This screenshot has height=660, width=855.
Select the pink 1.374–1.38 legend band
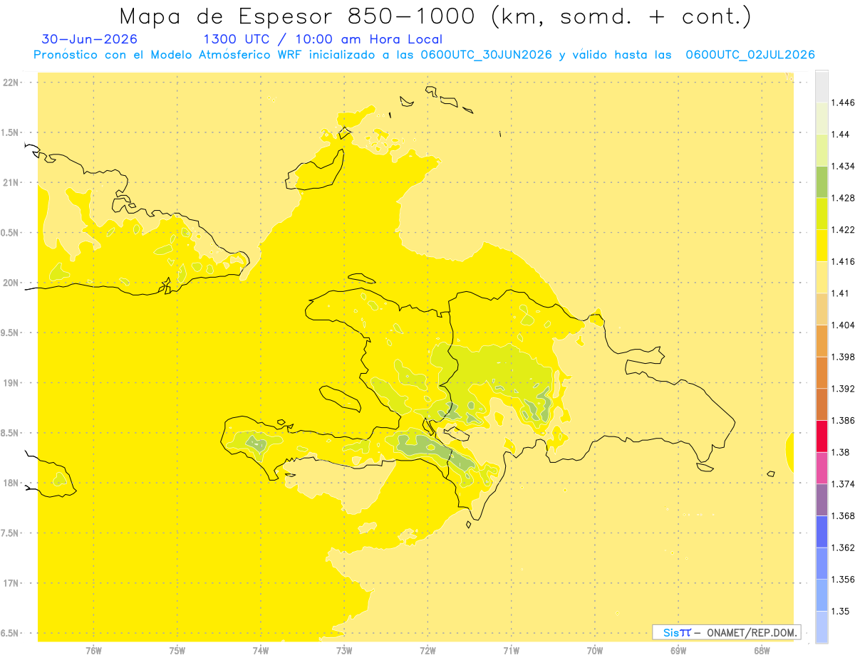click(822, 468)
